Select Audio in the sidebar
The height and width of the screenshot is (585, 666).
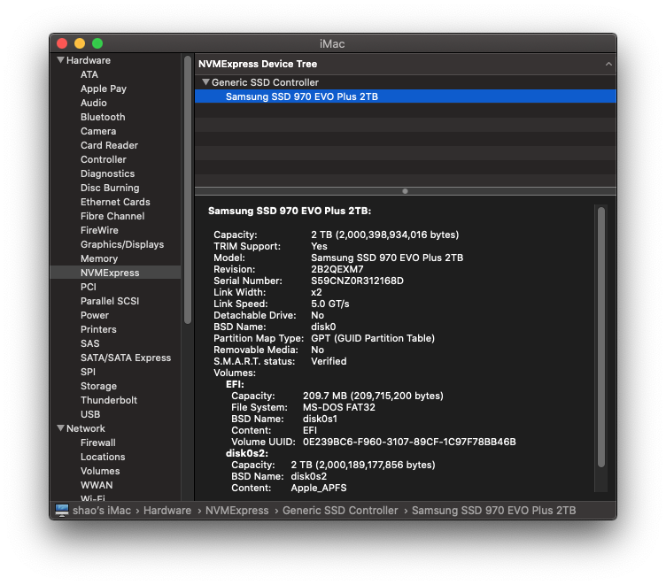pos(94,103)
